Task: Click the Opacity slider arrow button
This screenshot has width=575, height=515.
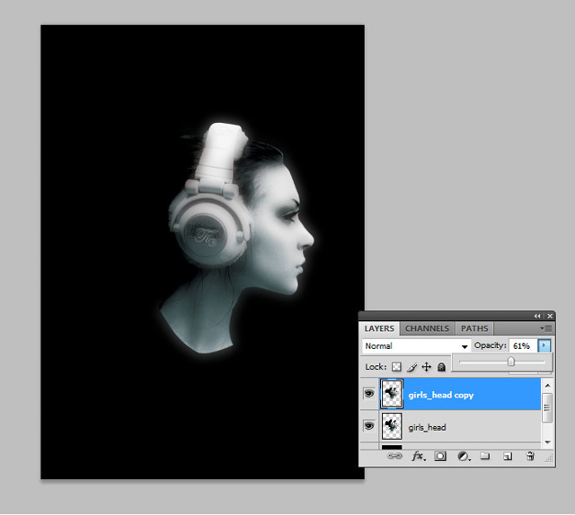Action: 544,346
